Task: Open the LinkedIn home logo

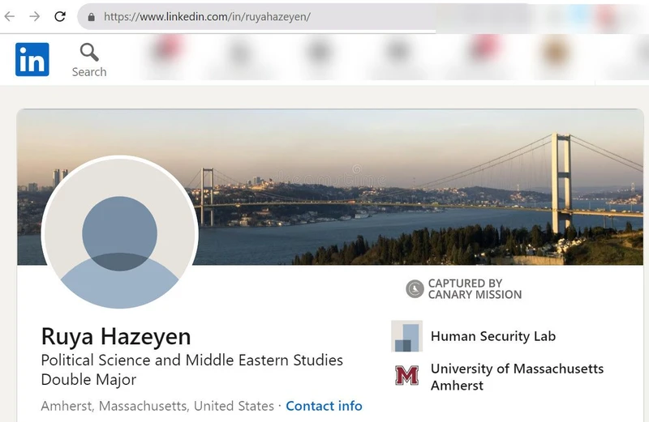Action: (32, 59)
